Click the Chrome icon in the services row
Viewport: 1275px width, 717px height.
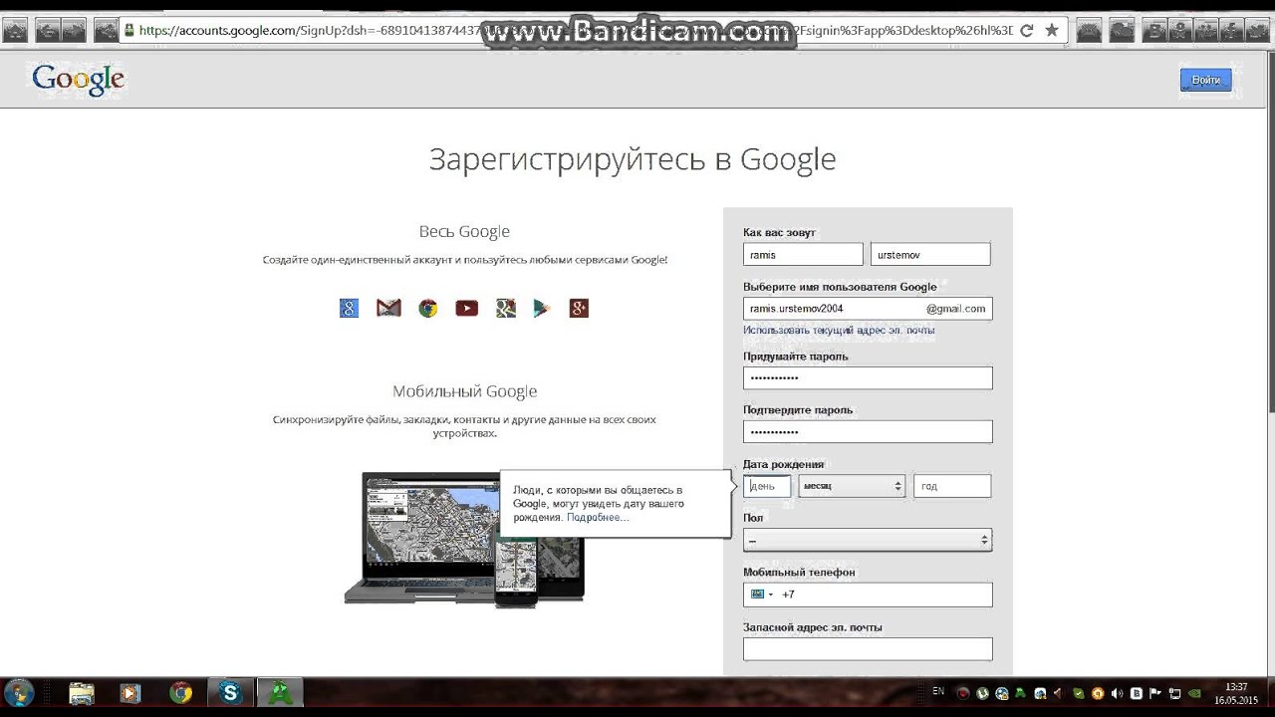[428, 309]
